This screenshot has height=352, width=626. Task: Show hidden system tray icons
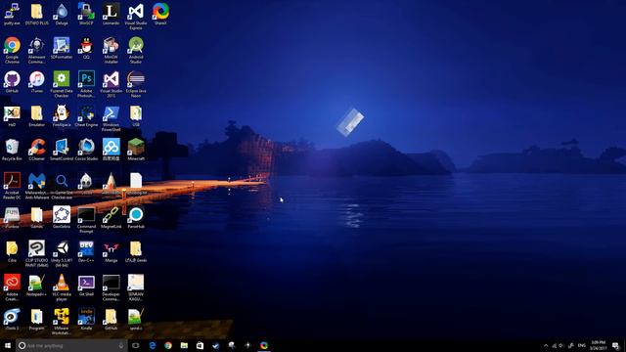[x=546, y=345]
